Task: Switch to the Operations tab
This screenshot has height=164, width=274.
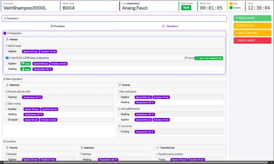Action: [170, 26]
